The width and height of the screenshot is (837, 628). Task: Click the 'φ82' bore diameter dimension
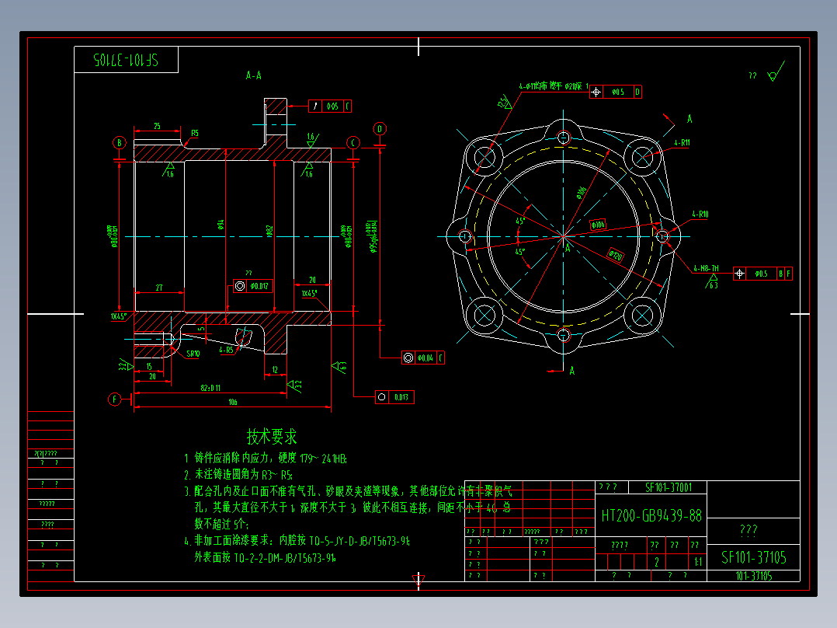click(269, 231)
